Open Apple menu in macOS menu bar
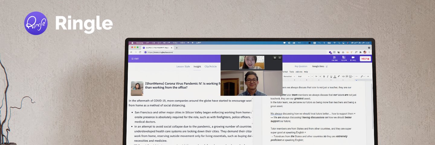Screen dimensions: 435x145 pos(132,43)
